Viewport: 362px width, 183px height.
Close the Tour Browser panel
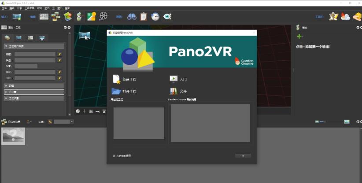coord(361,122)
